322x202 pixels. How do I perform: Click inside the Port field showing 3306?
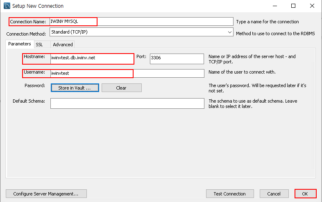click(x=177, y=59)
